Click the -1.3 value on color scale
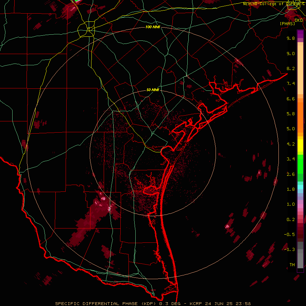 [289, 250]
